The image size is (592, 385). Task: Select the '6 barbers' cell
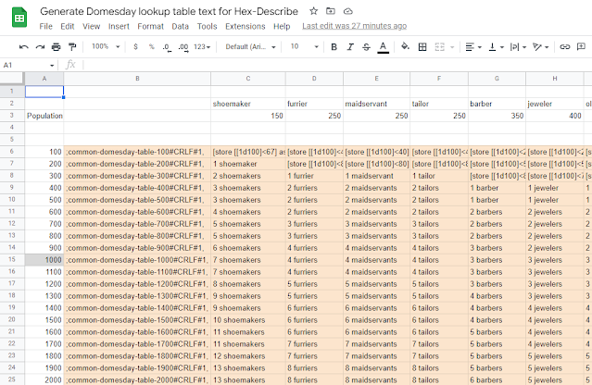pos(497,379)
